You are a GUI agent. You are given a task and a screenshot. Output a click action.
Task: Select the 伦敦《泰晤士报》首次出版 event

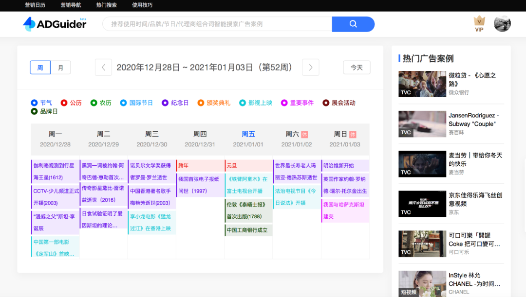coord(248,210)
